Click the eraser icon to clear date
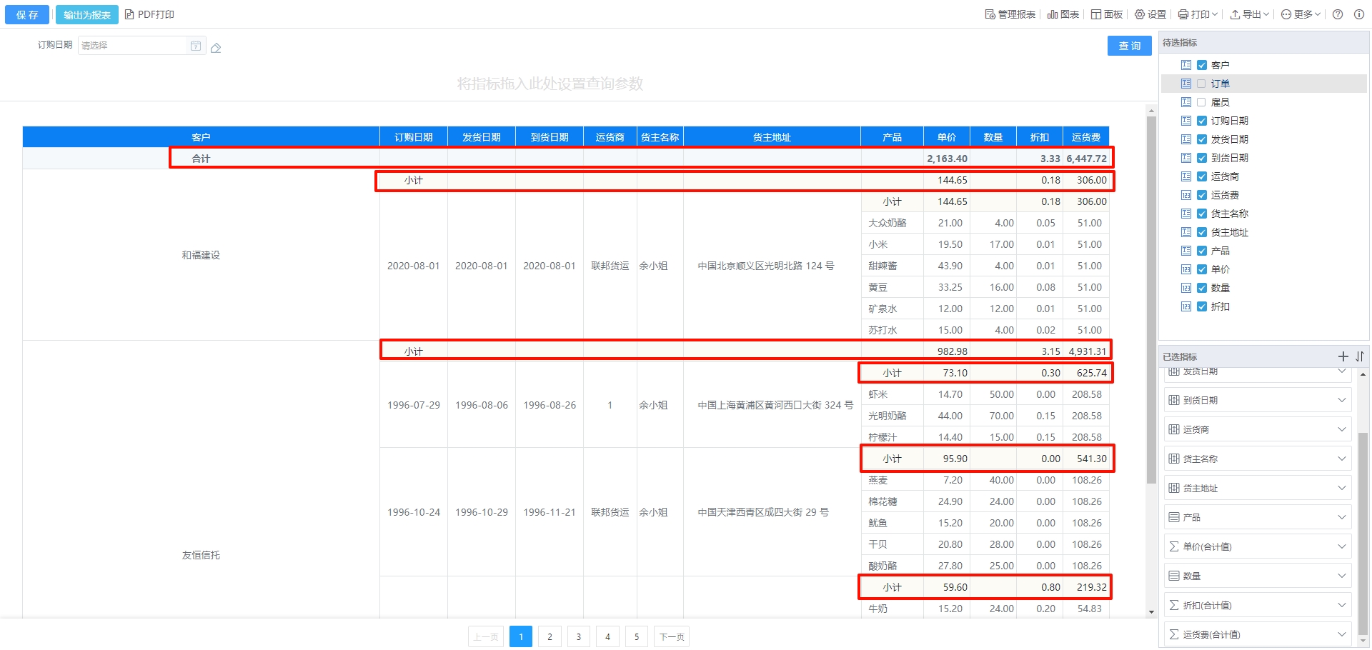 (216, 48)
